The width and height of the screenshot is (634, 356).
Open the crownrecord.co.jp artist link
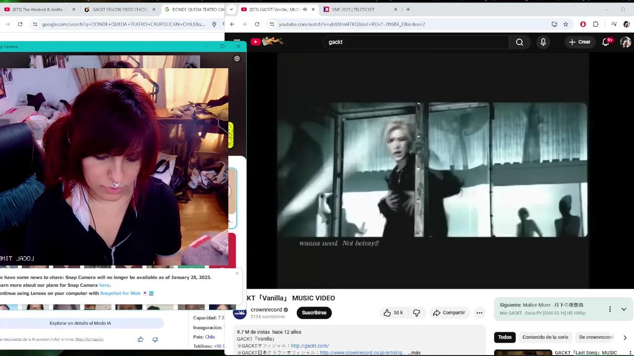(363, 353)
